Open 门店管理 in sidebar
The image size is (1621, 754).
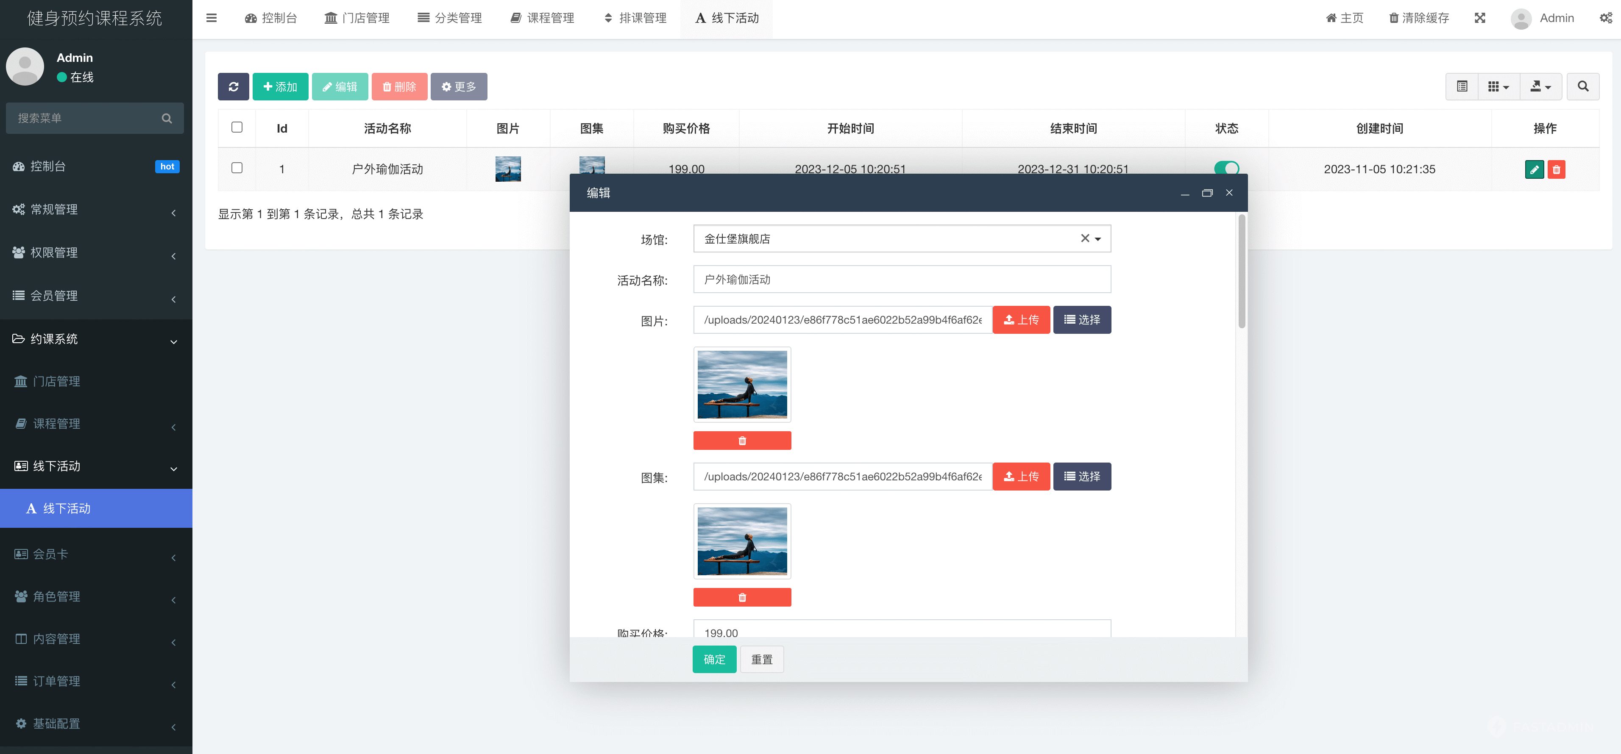[96, 382]
